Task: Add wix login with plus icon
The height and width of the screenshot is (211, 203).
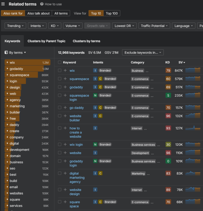Action: coord(65,145)
